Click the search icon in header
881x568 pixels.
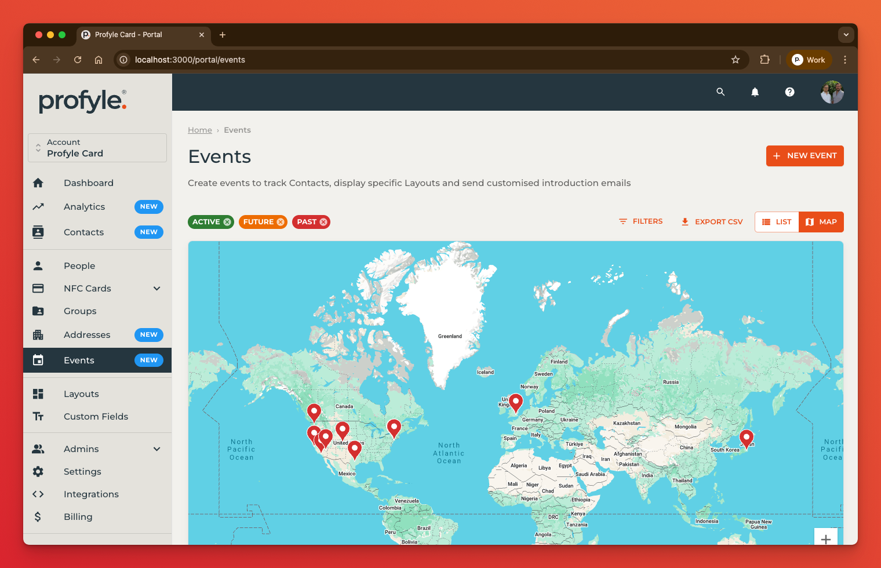pyautogui.click(x=720, y=92)
